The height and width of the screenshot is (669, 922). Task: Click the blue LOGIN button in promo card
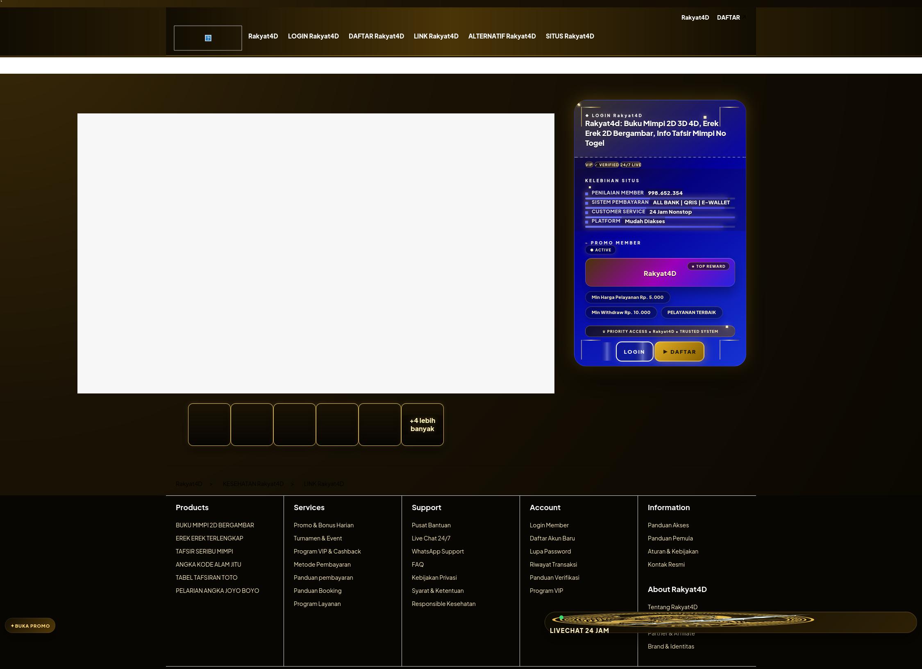click(x=634, y=352)
